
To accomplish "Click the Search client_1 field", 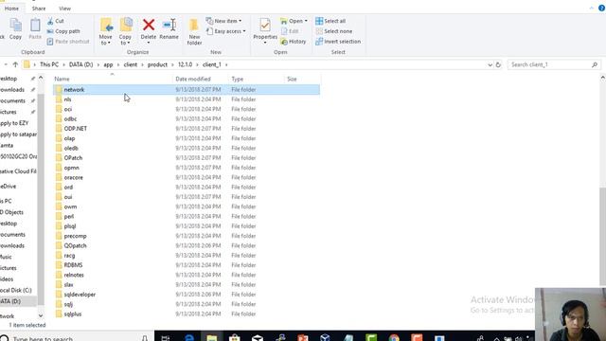I will pyautogui.click(x=554, y=64).
